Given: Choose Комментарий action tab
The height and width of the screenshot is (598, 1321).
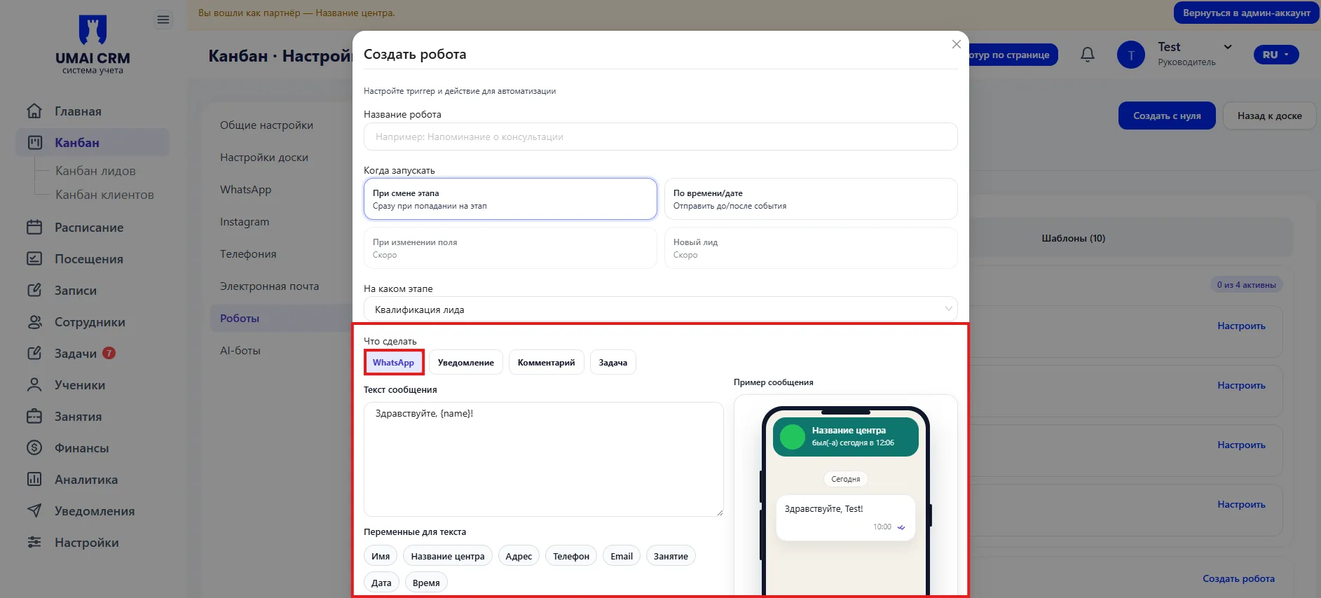Looking at the screenshot, I should (x=547, y=363).
